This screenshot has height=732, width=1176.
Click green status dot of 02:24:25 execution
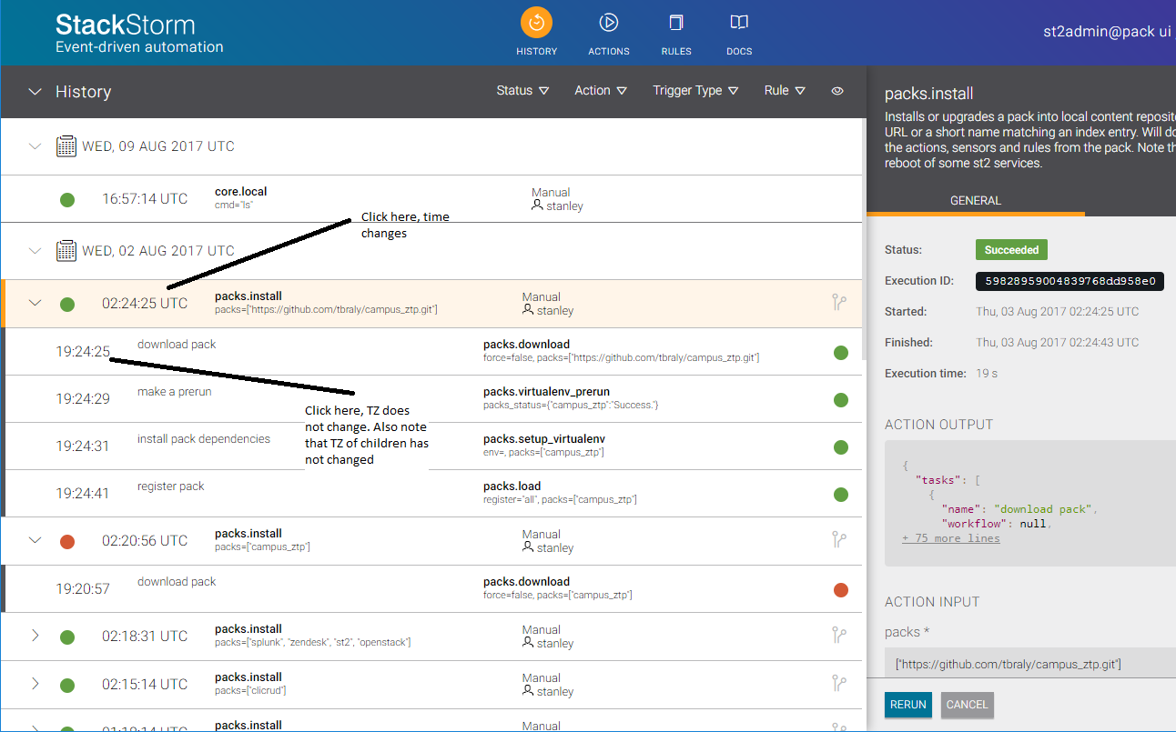(66, 304)
